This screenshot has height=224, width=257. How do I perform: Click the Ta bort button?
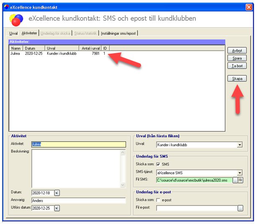pos(237,66)
